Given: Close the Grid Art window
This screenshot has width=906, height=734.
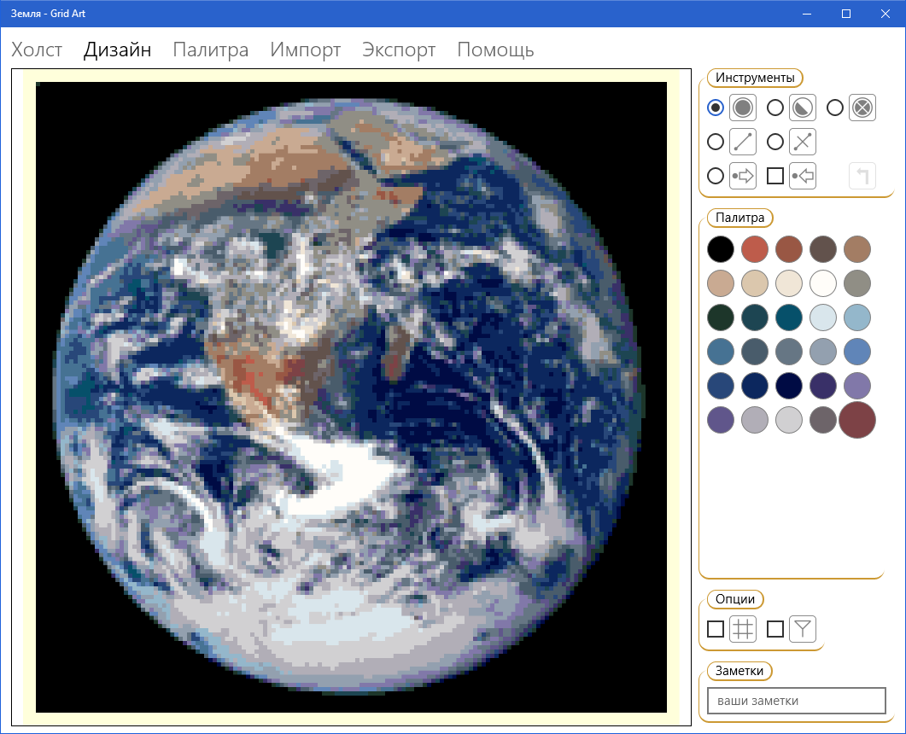Looking at the screenshot, I should tap(886, 14).
